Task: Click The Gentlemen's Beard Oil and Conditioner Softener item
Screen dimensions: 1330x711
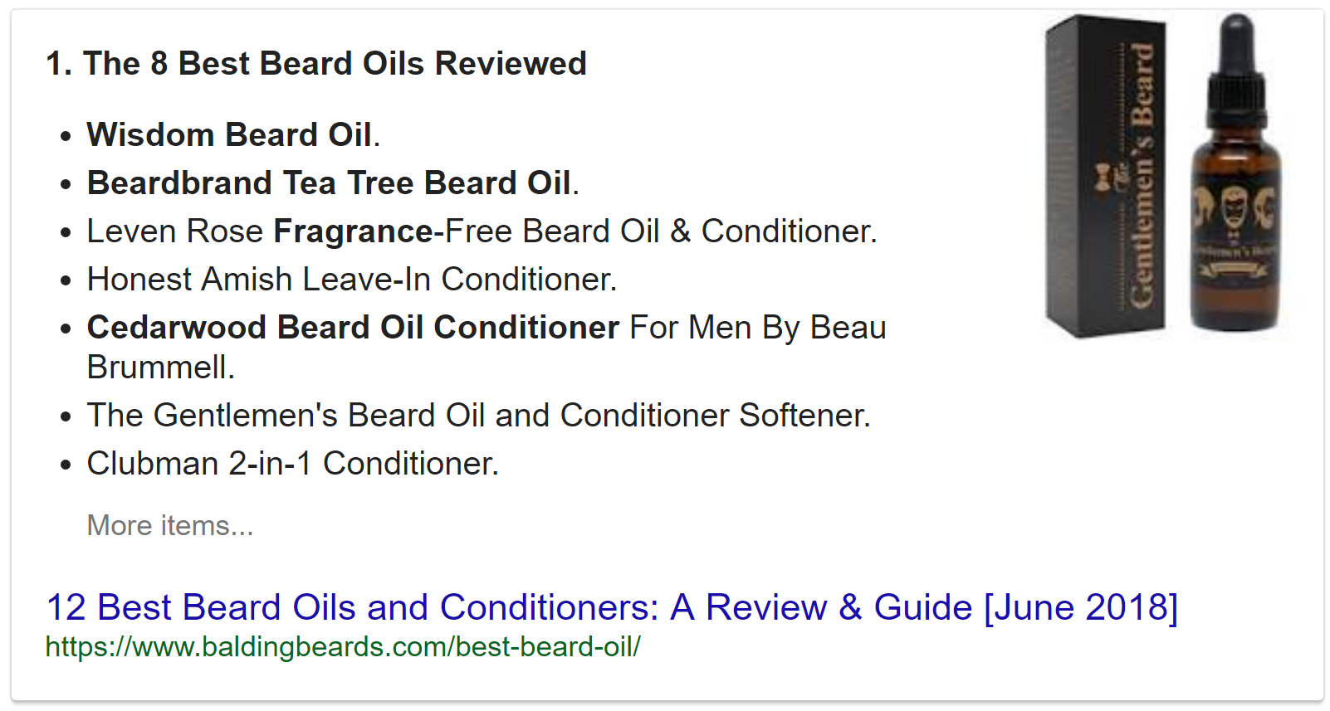Action: tap(478, 415)
